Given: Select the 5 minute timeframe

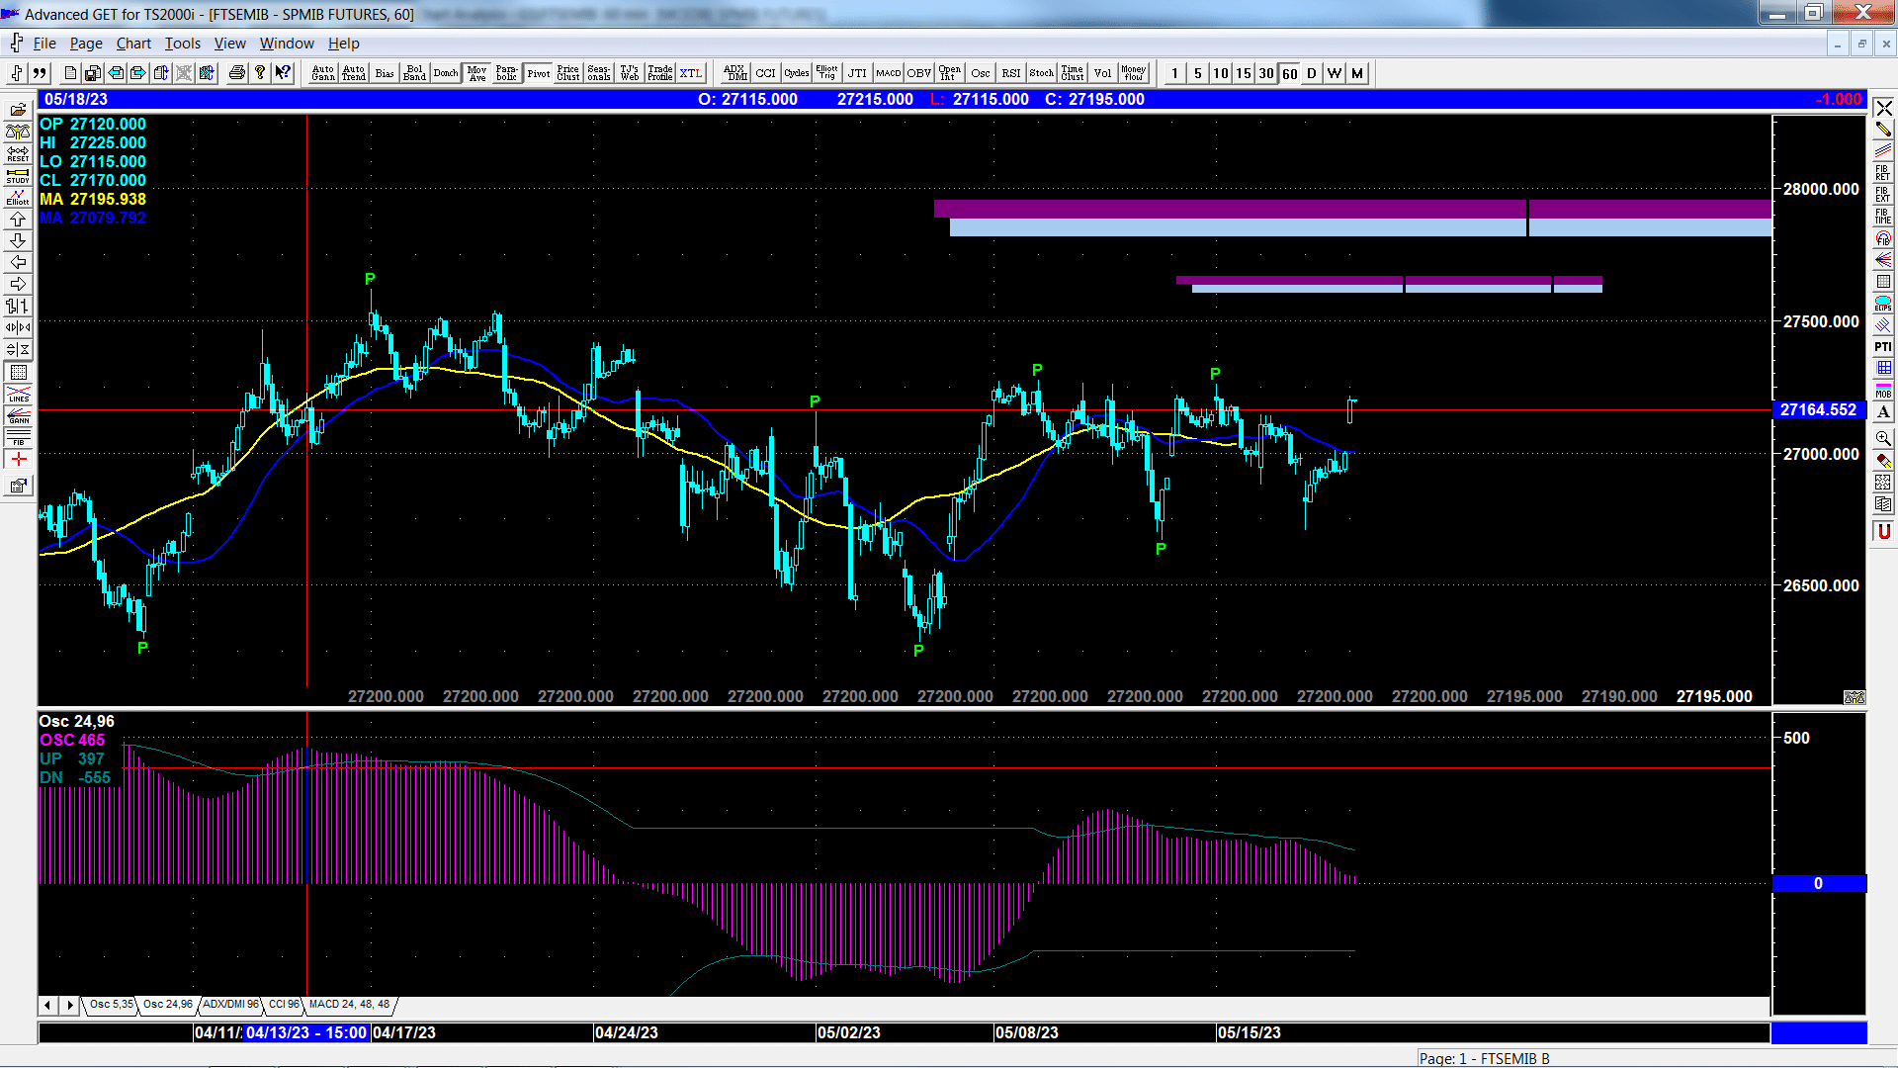Looking at the screenshot, I should [x=1198, y=73].
